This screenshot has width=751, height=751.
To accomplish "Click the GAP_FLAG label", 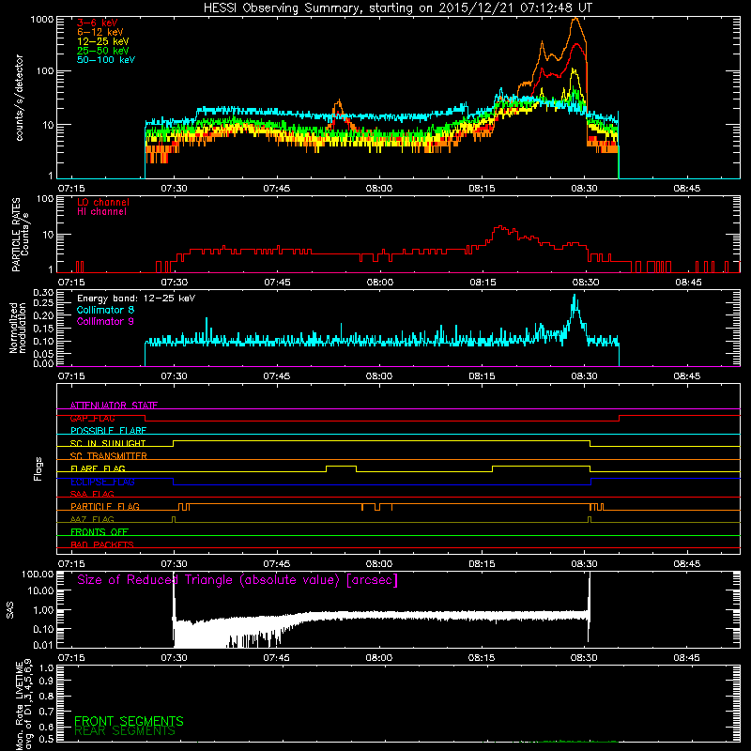I will [92, 418].
